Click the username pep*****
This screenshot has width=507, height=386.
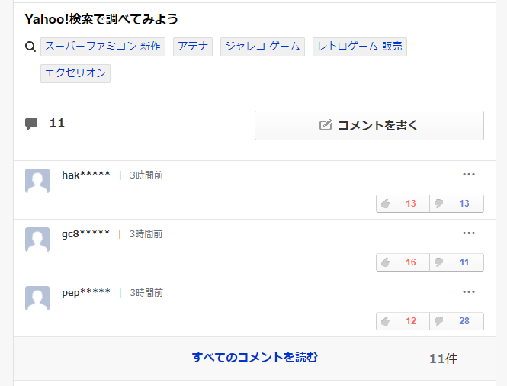point(86,293)
